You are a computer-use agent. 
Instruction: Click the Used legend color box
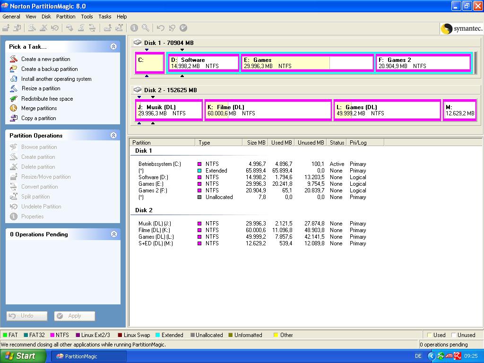tap(429, 335)
